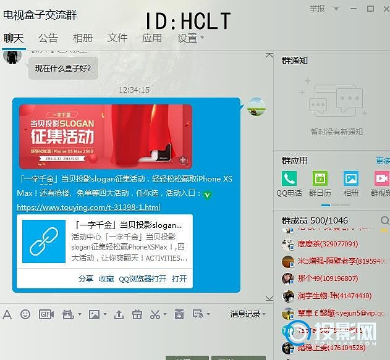The width and height of the screenshot is (390, 360).
Task: Select member 那个49(109196807)
Action: tap(328, 278)
